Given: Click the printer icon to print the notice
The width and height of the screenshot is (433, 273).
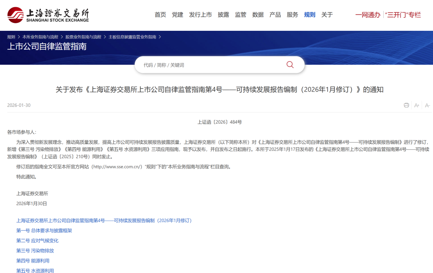Looking at the screenshot, I should point(406,105).
